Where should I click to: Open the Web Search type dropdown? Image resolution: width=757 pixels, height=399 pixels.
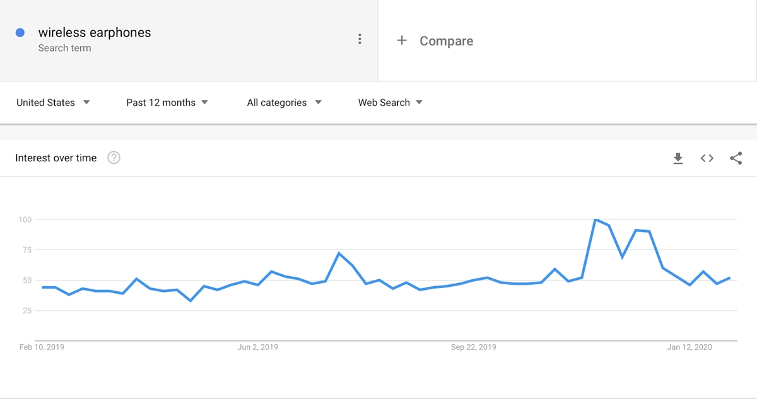pos(390,102)
